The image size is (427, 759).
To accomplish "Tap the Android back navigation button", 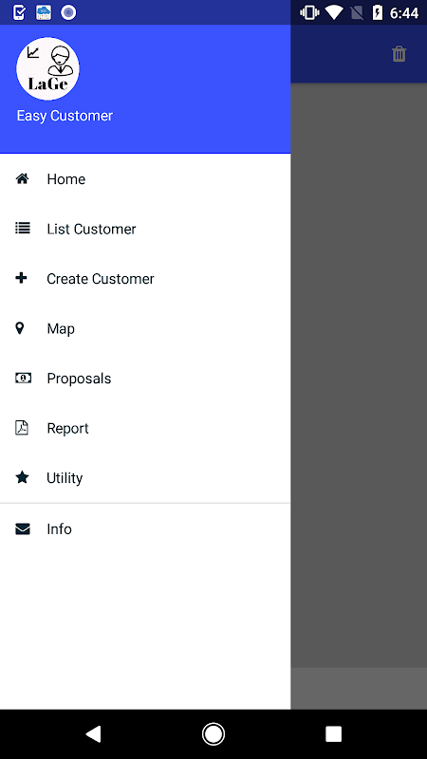I will coord(93,733).
